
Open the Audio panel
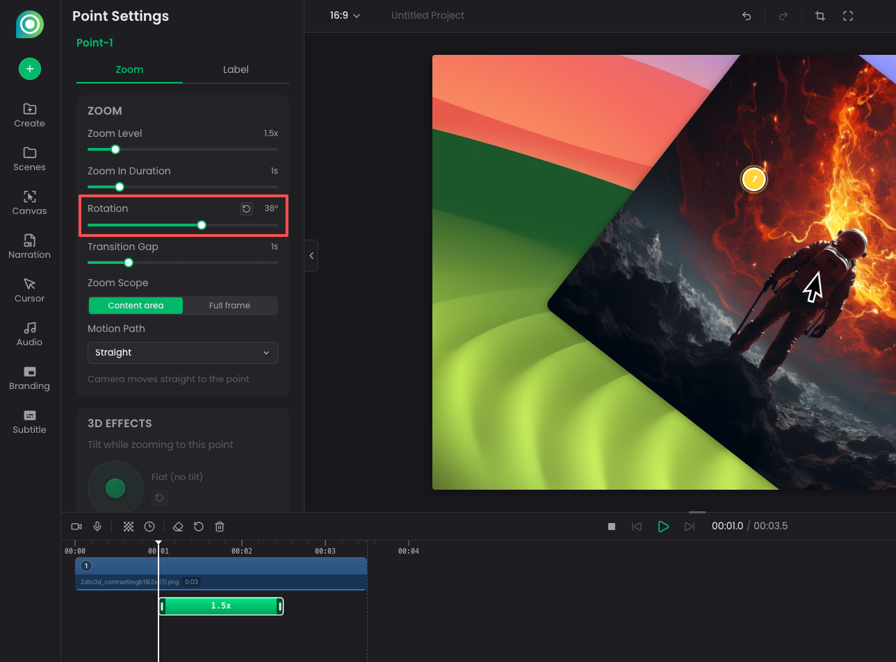(x=30, y=334)
